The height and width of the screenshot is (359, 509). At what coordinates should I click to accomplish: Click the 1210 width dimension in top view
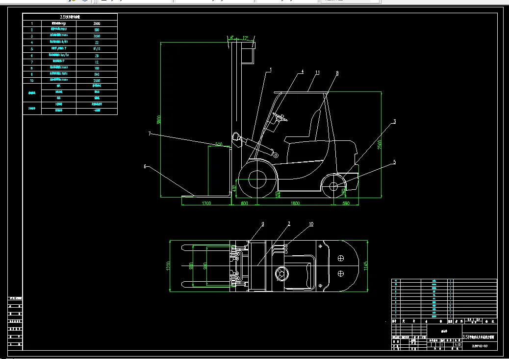click(168, 266)
